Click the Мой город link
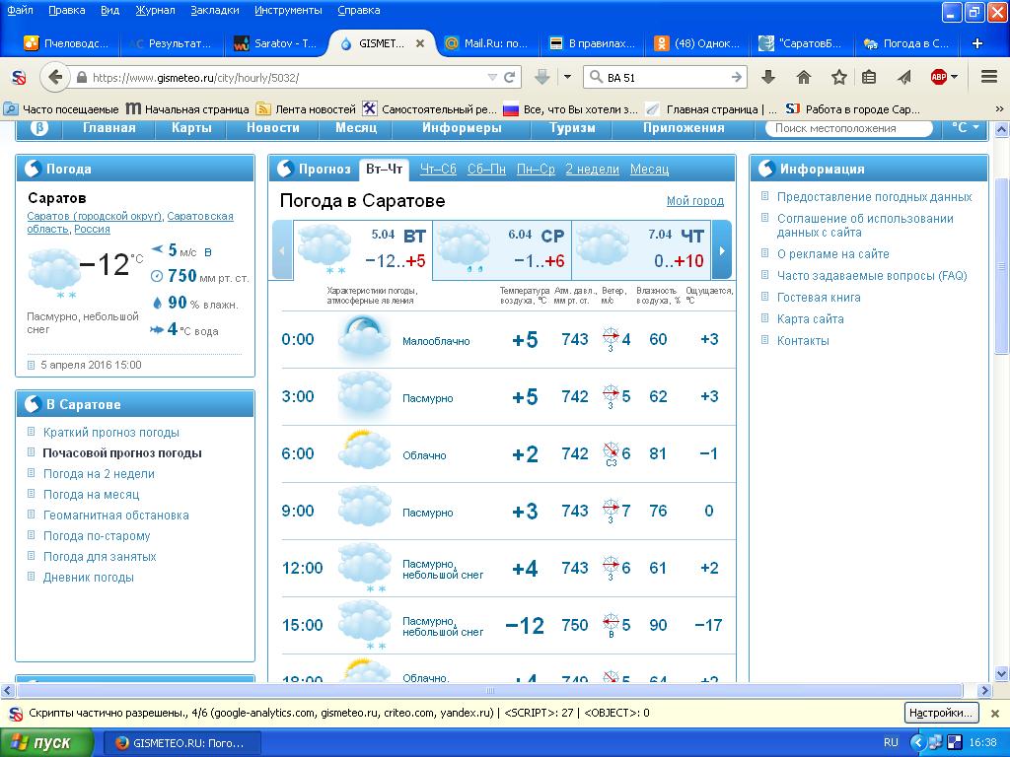 [694, 201]
